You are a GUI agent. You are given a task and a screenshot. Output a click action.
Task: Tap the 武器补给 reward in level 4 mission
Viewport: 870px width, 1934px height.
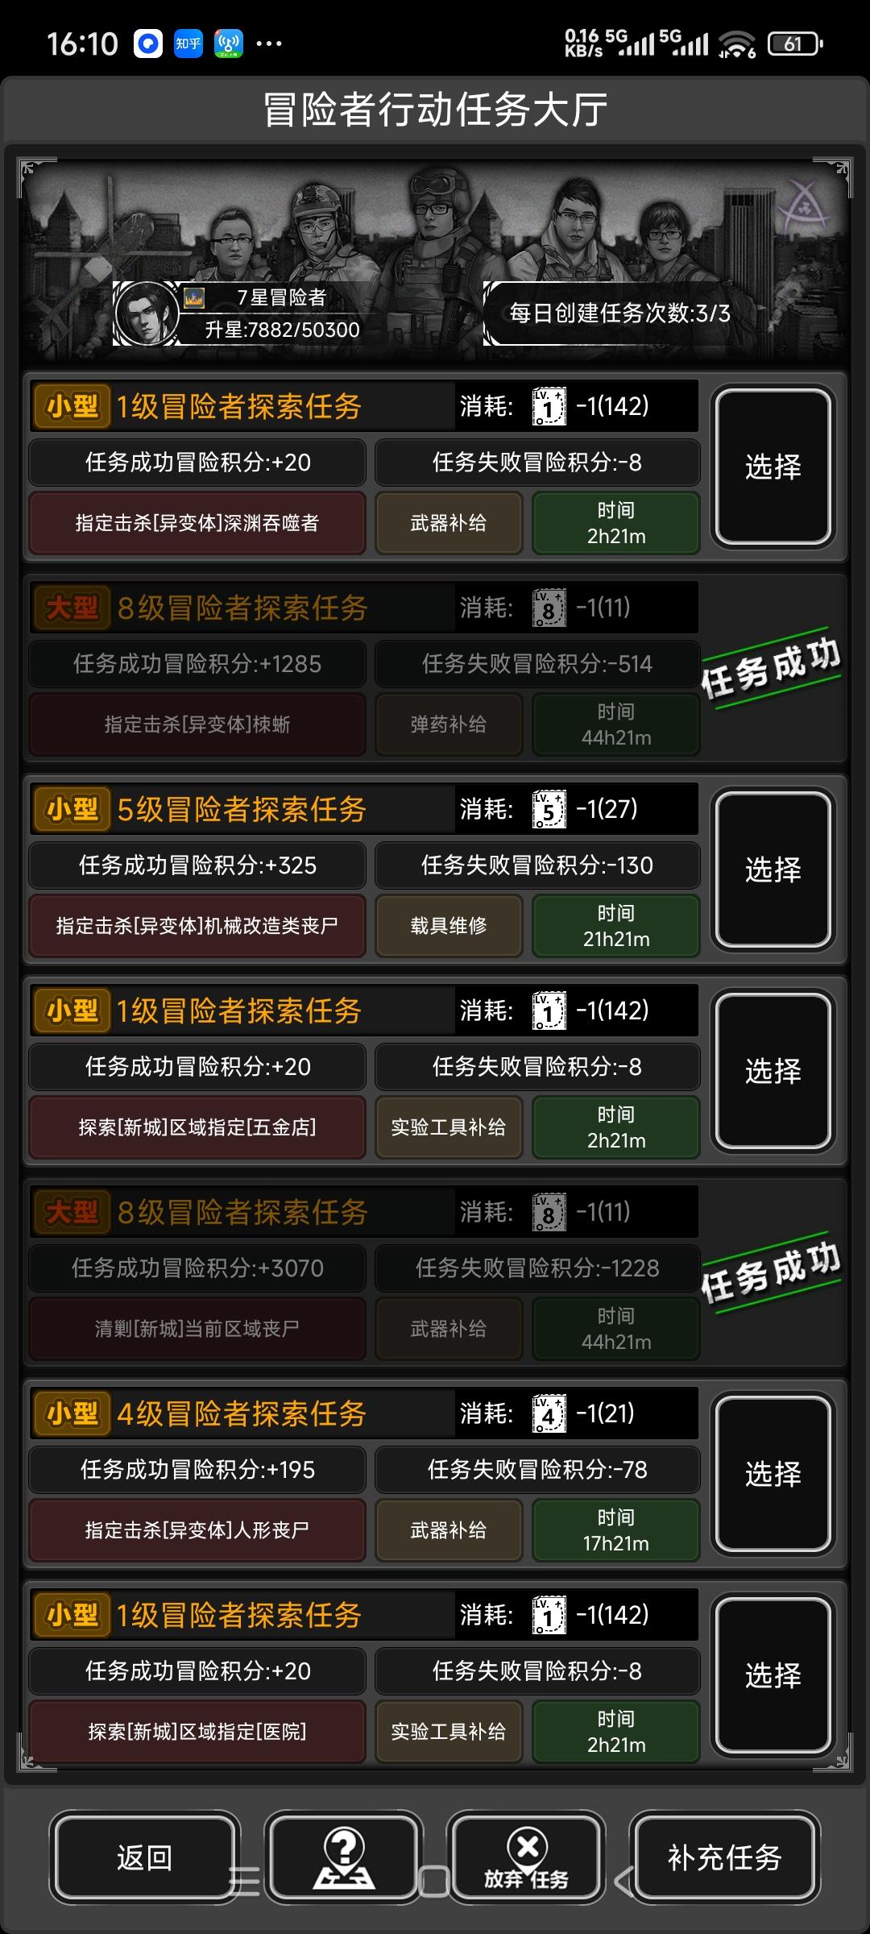(449, 1530)
